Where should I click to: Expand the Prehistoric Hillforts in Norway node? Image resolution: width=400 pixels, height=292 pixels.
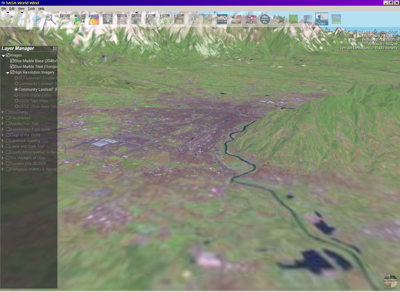pyautogui.click(x=3, y=169)
